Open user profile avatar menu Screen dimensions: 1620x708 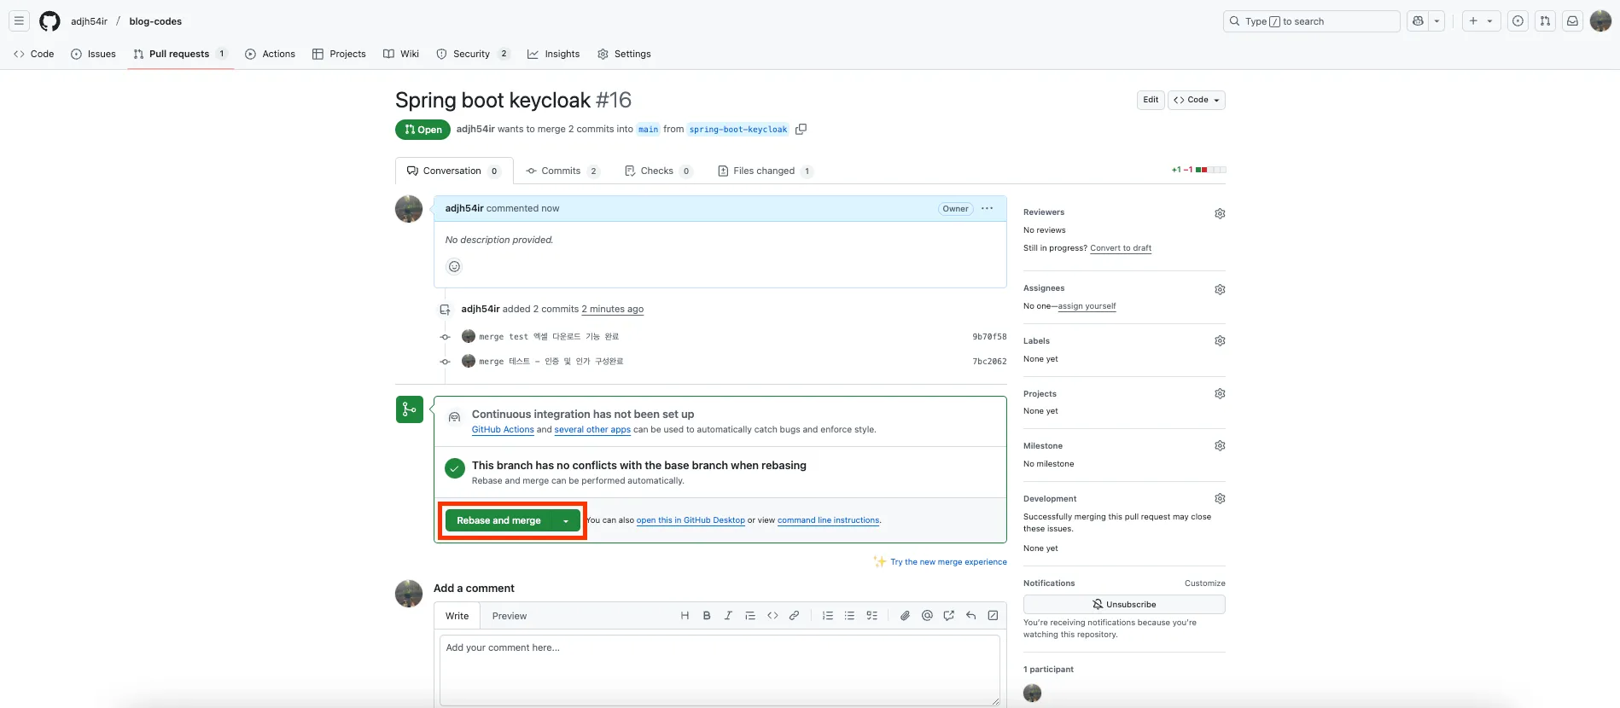1600,21
